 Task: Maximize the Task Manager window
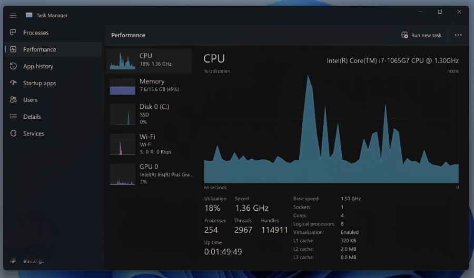440,12
